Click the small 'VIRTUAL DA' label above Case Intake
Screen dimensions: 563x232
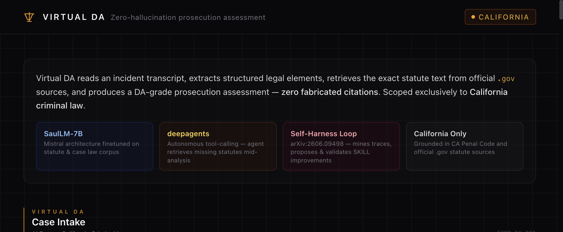(58, 212)
